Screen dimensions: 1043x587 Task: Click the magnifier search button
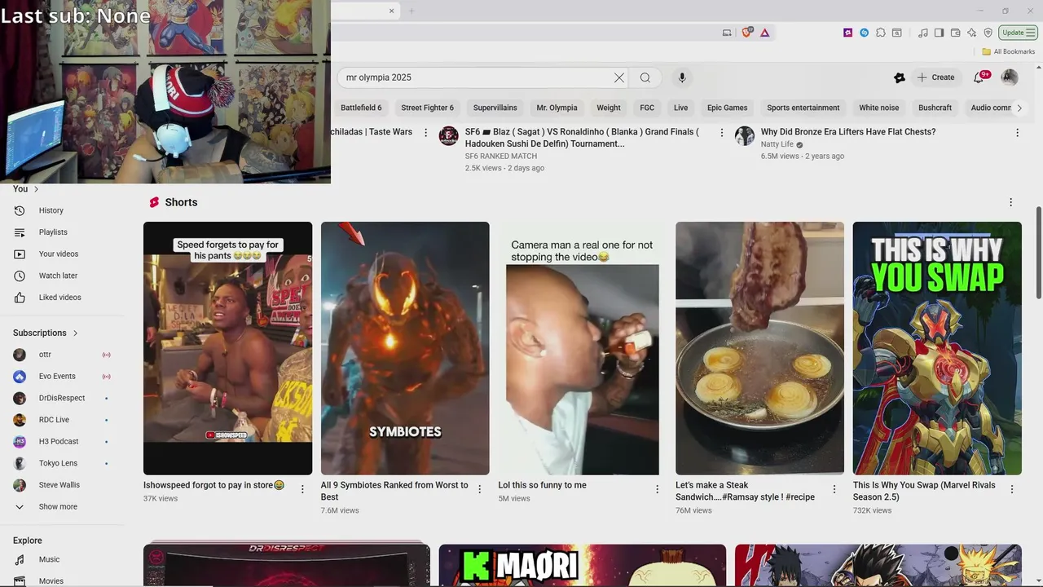coord(645,77)
